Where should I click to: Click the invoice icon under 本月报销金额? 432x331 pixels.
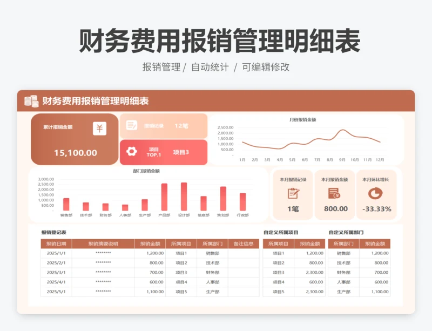click(x=334, y=193)
